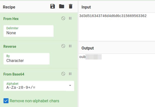Click the Base64 Alphabet text field
Viewport: 155px width, 107px height.
click(35, 87)
